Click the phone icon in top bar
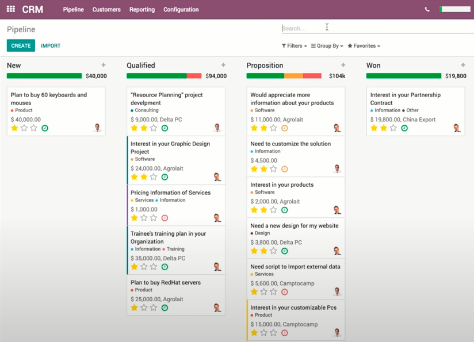The height and width of the screenshot is (342, 474). 427,9
